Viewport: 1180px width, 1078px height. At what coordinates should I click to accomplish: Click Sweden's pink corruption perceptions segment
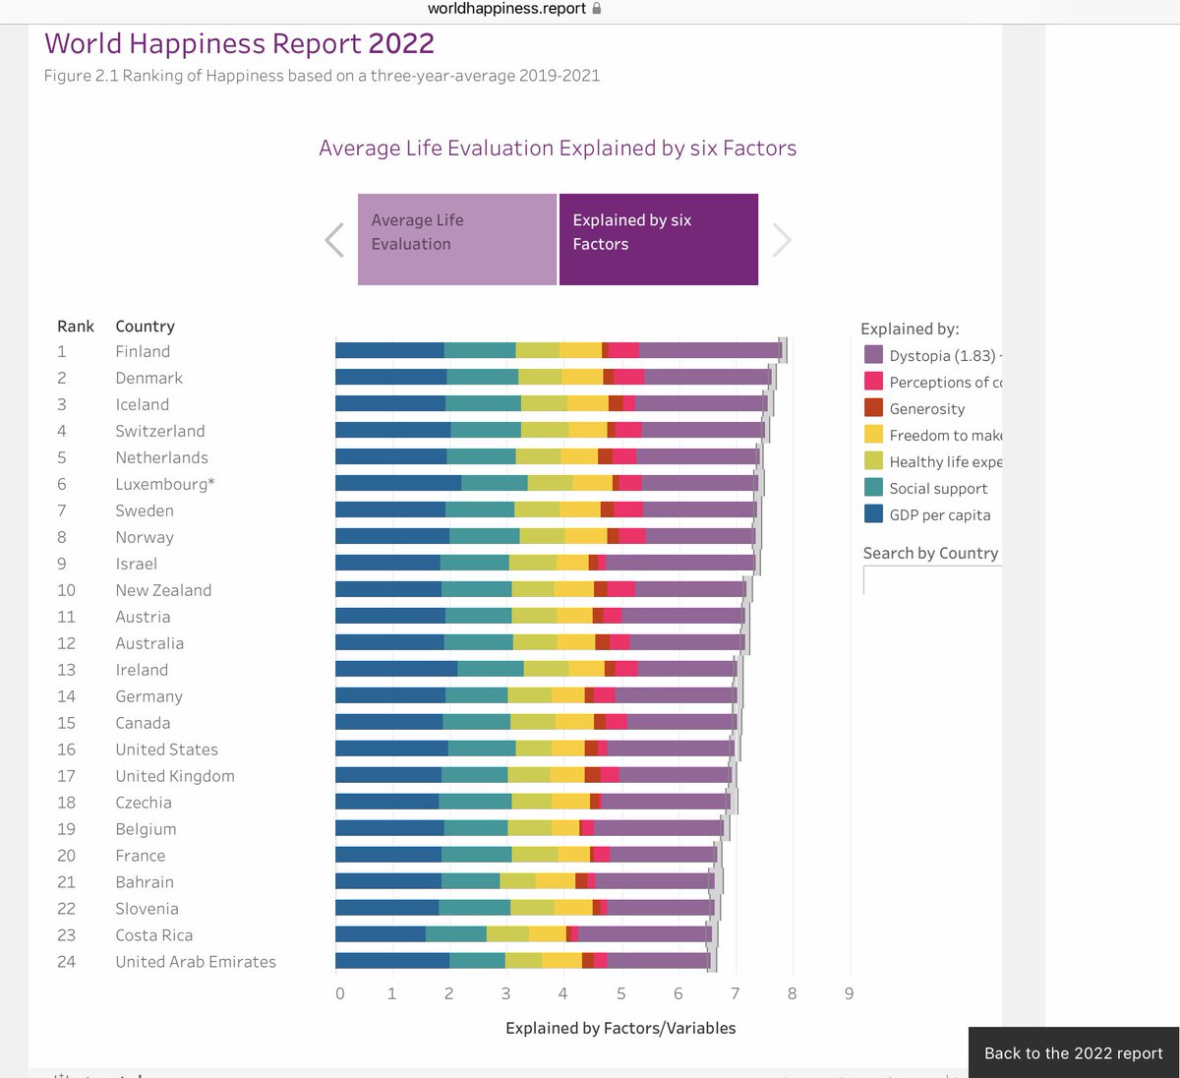click(628, 509)
